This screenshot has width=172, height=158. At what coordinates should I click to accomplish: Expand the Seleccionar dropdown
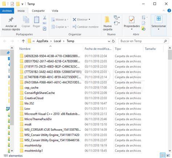[159, 29]
